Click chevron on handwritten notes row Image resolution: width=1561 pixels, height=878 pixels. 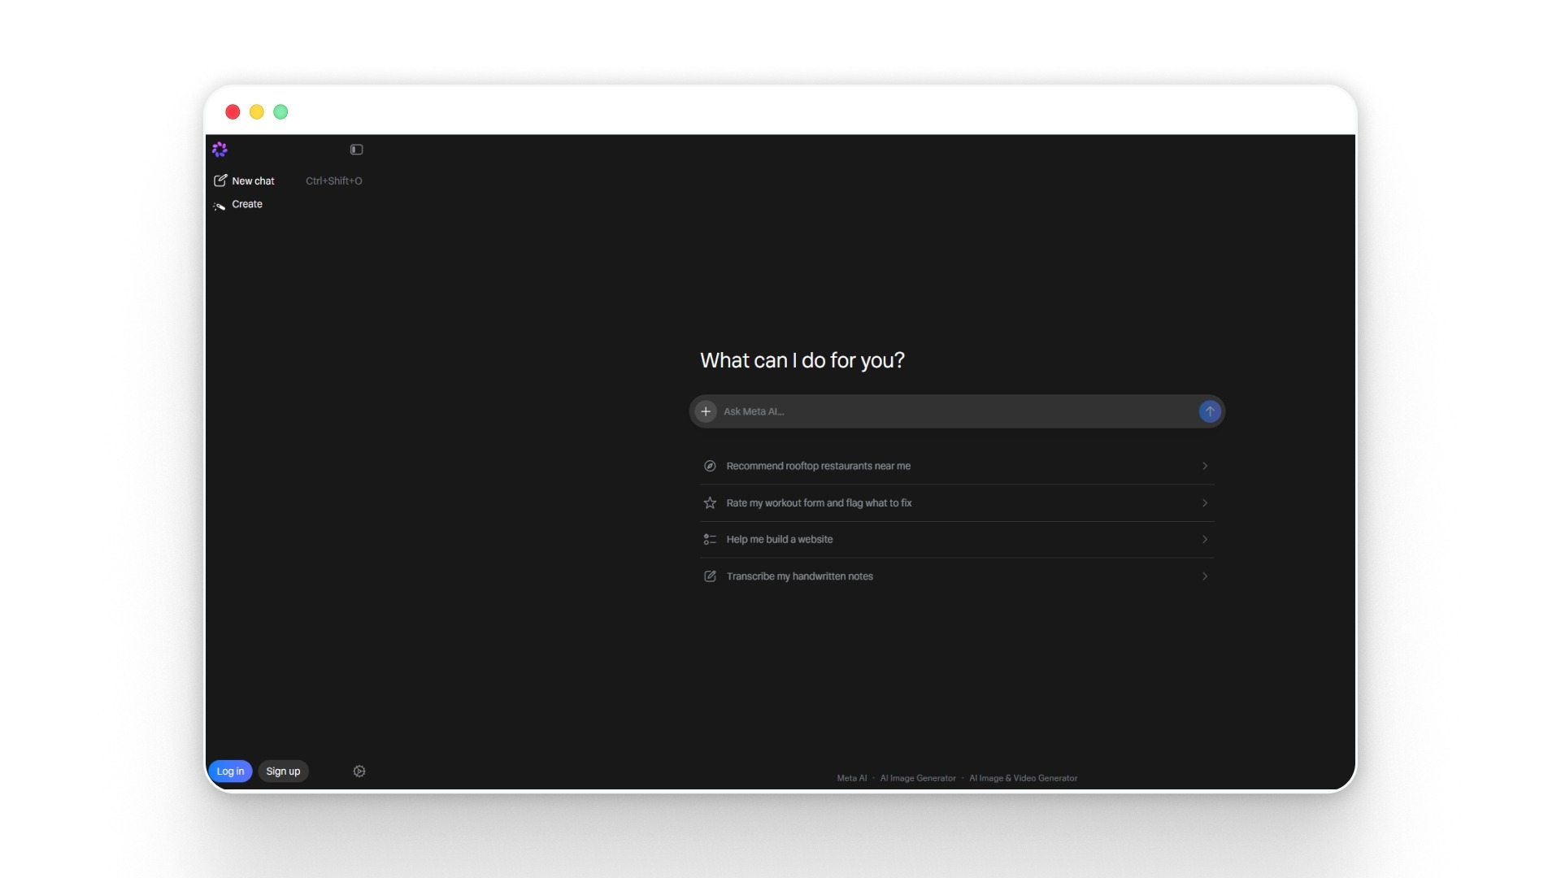coord(1205,576)
